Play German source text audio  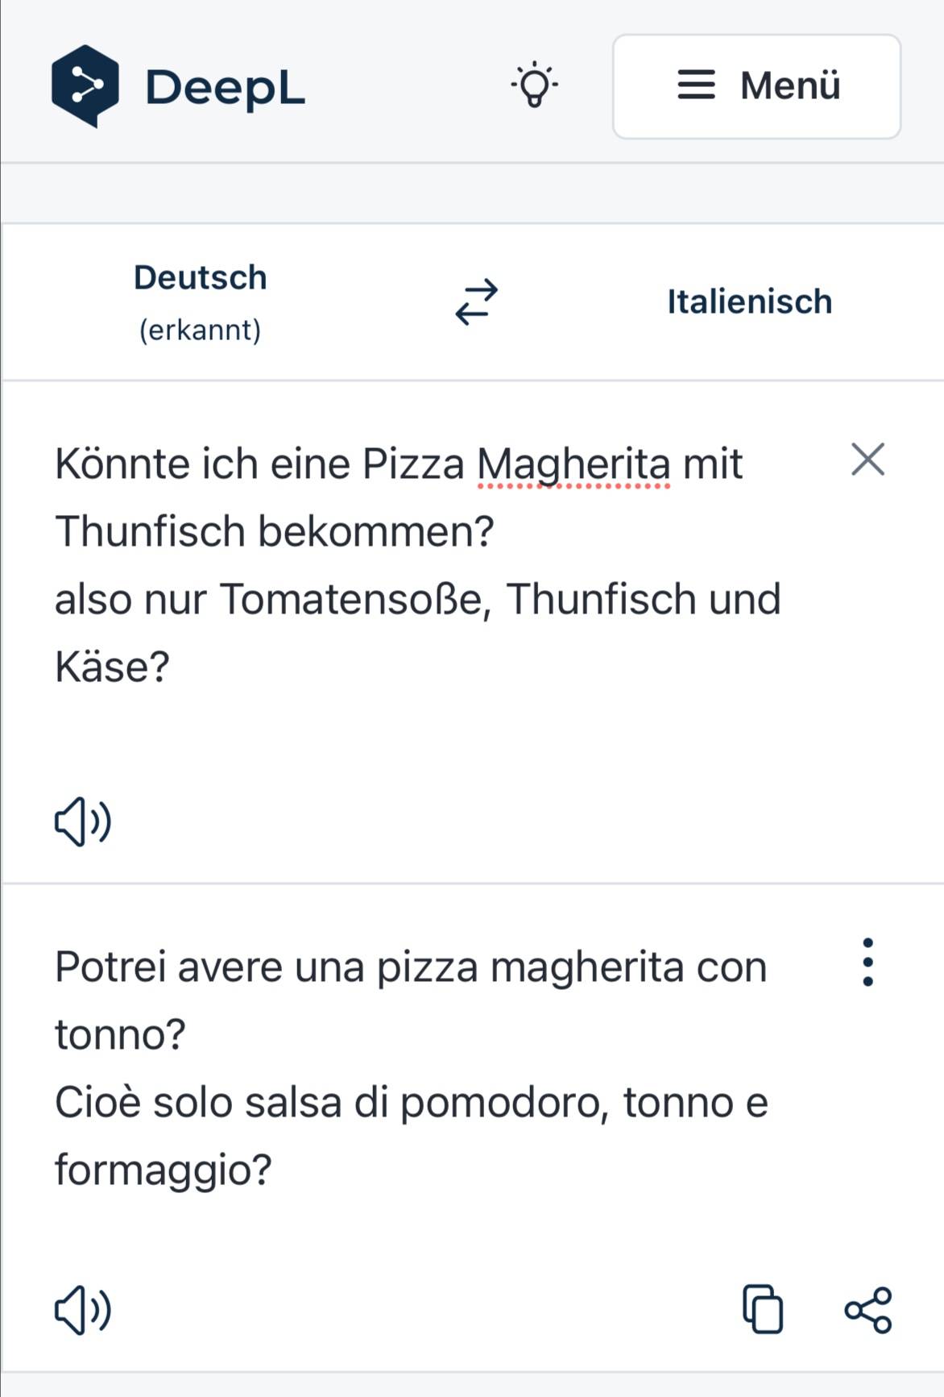pyautogui.click(x=82, y=821)
